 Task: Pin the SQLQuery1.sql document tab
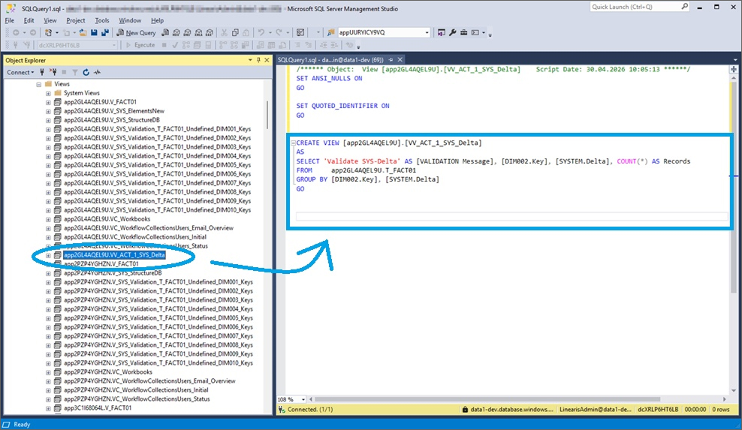click(390, 59)
